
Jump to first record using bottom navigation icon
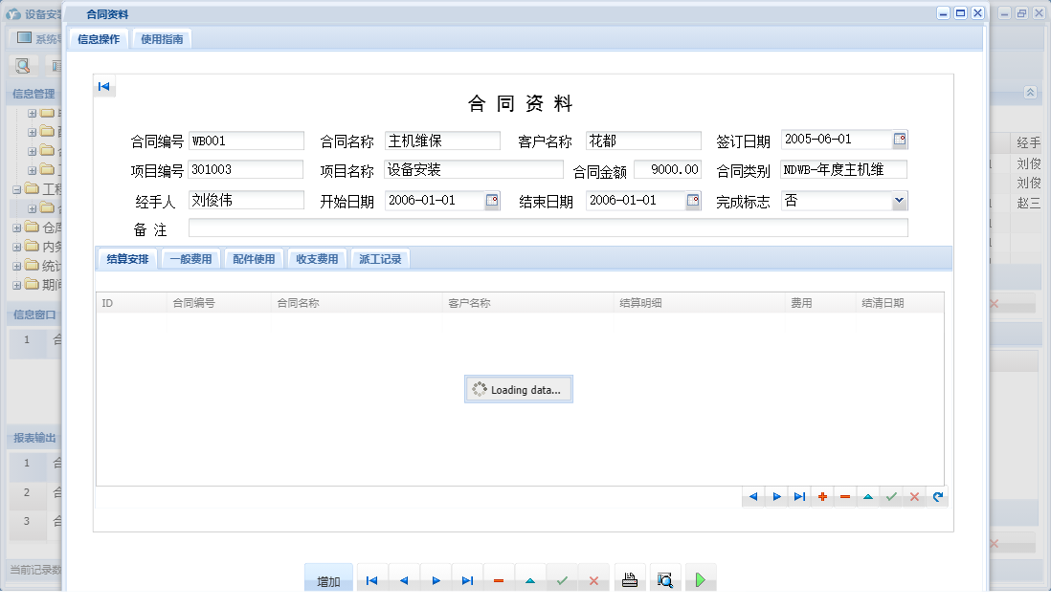point(371,578)
